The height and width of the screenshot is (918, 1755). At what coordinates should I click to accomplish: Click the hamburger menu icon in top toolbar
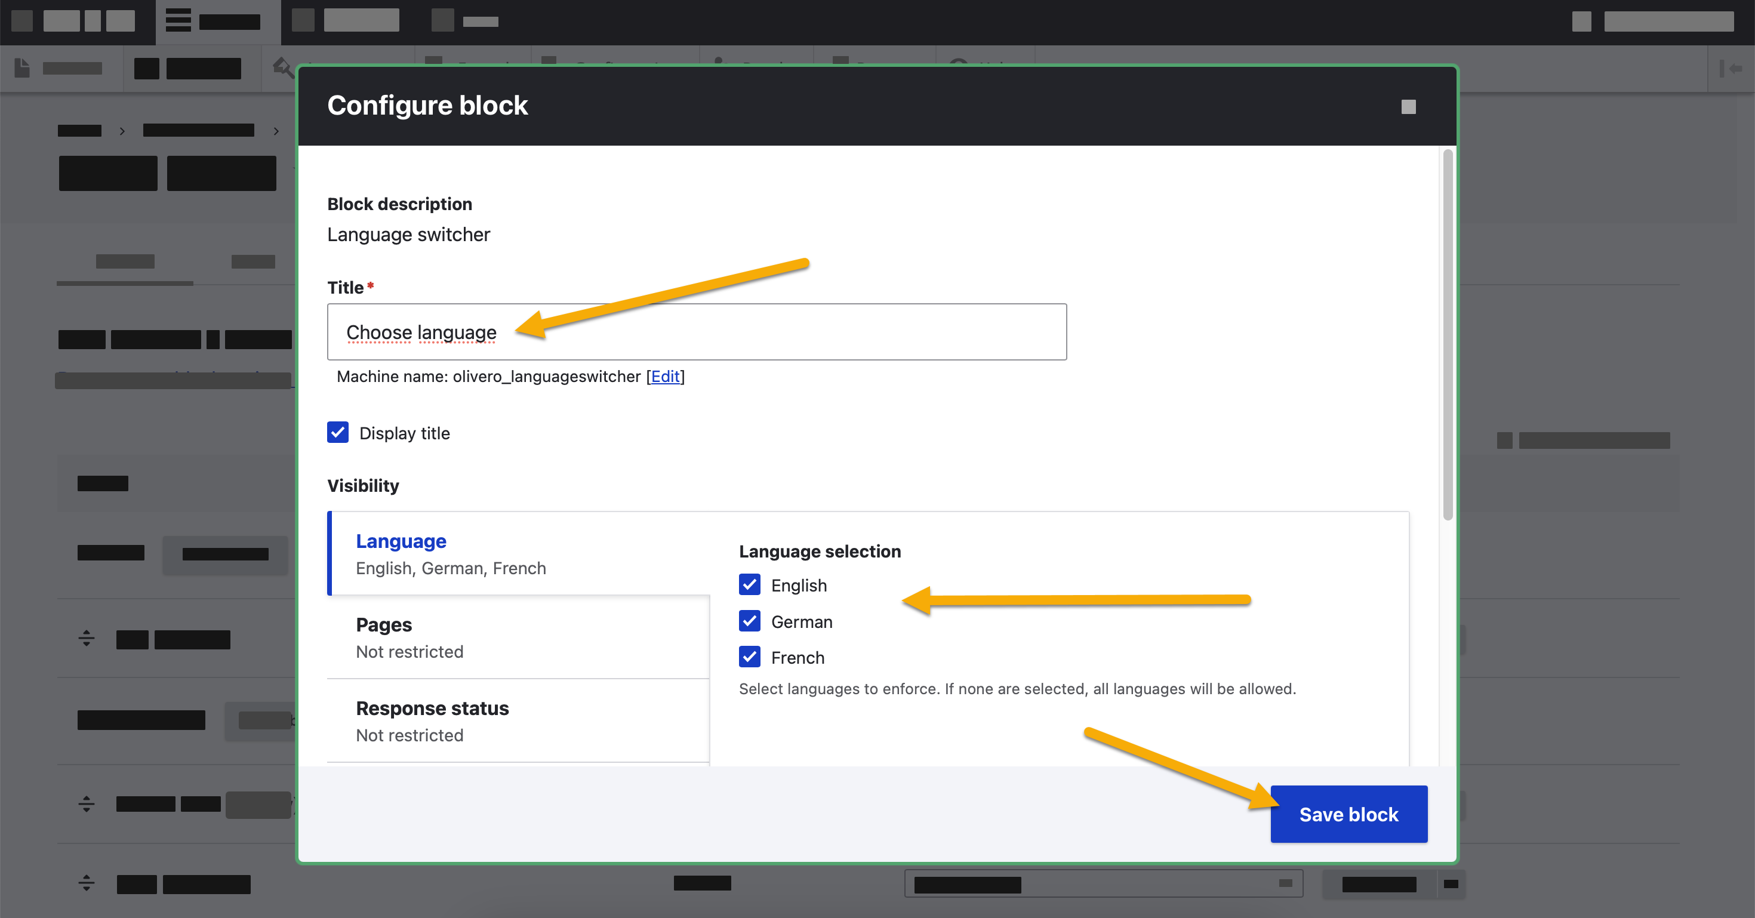(178, 20)
